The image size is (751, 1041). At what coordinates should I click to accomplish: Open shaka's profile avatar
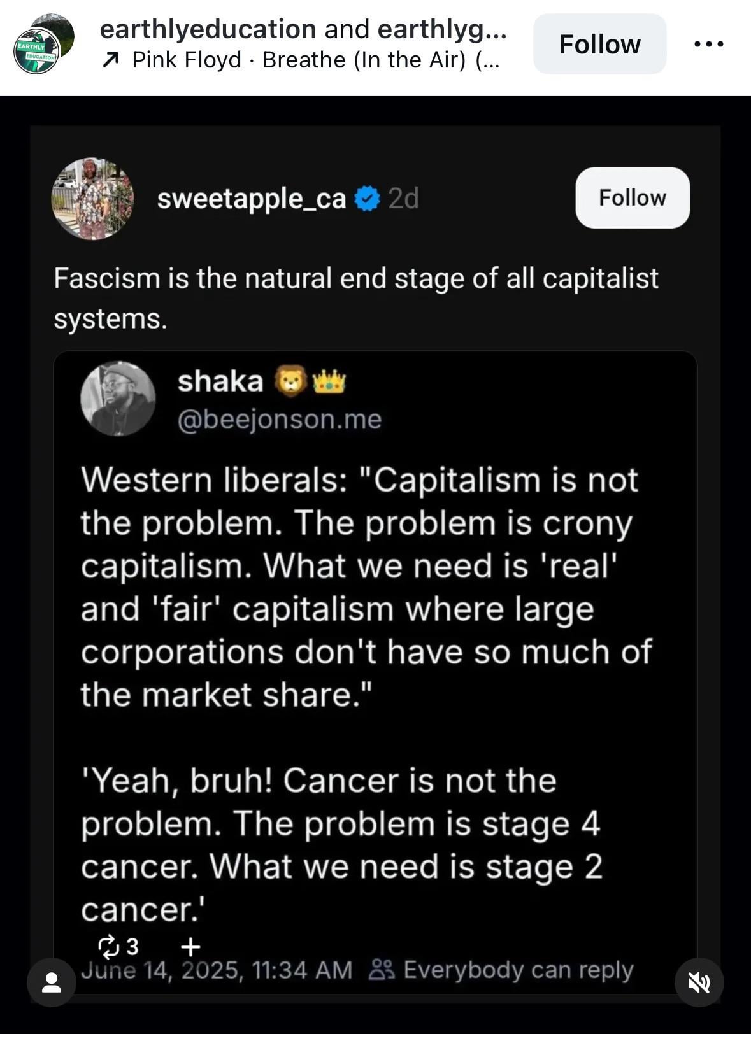[x=118, y=399]
